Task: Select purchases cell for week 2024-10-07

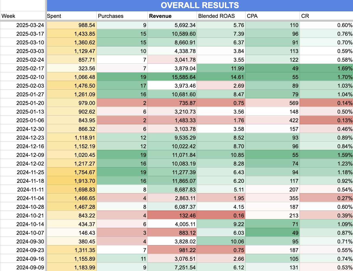Action: [122, 233]
